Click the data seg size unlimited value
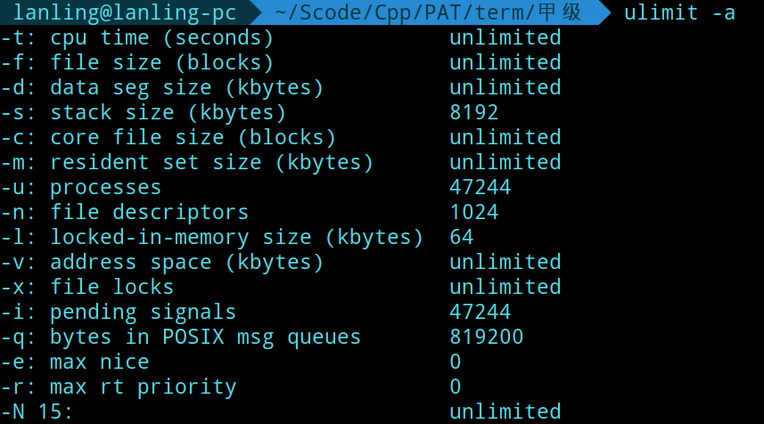764x424 pixels. pyautogui.click(x=505, y=87)
